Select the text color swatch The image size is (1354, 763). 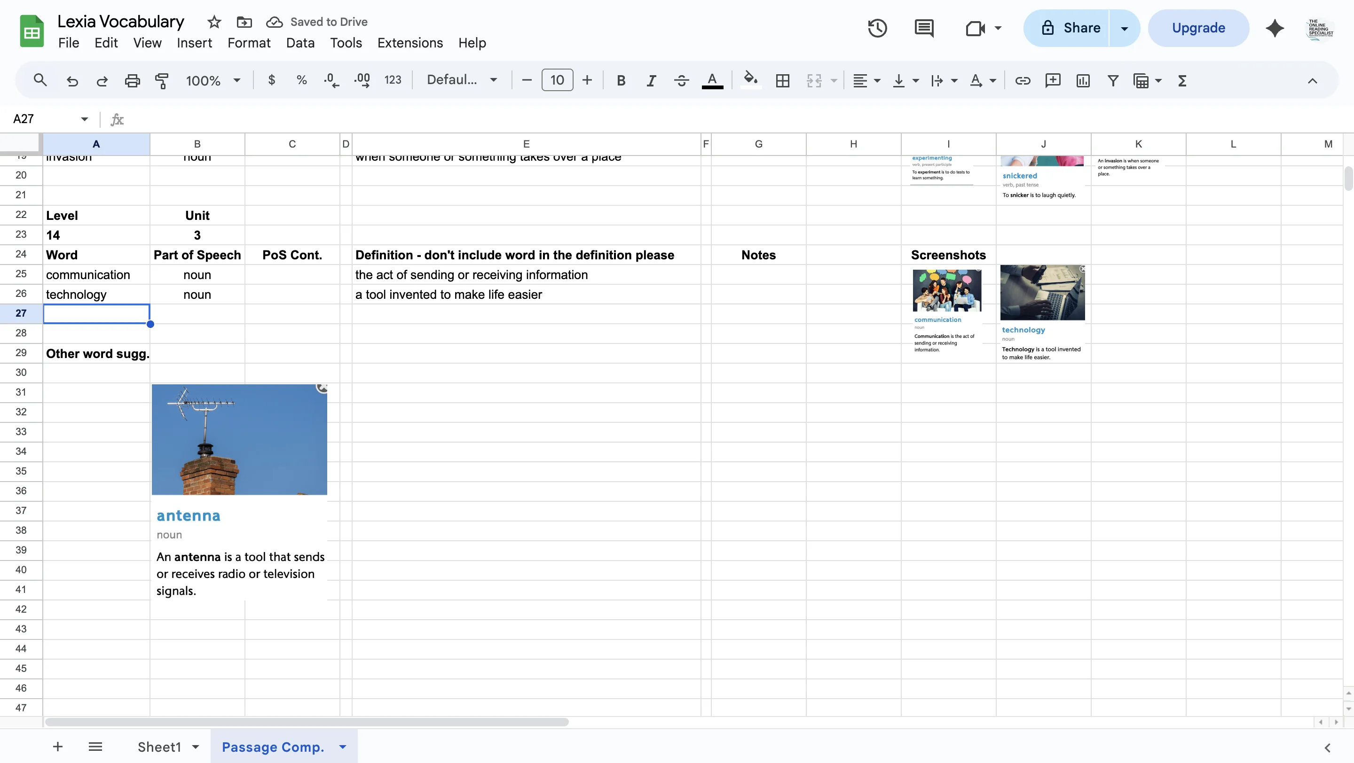click(x=712, y=80)
